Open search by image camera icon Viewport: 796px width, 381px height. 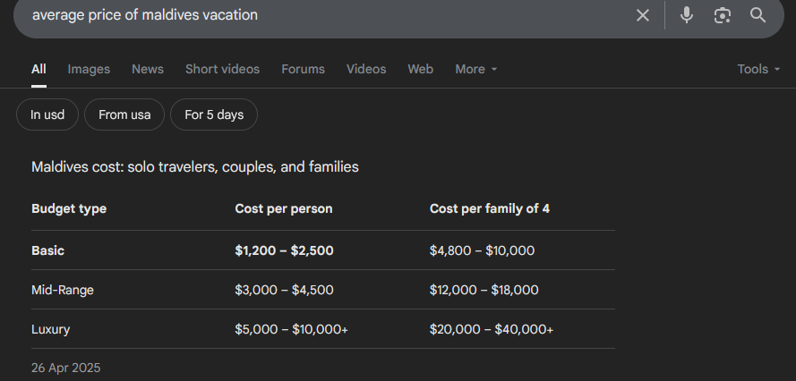pyautogui.click(x=722, y=15)
